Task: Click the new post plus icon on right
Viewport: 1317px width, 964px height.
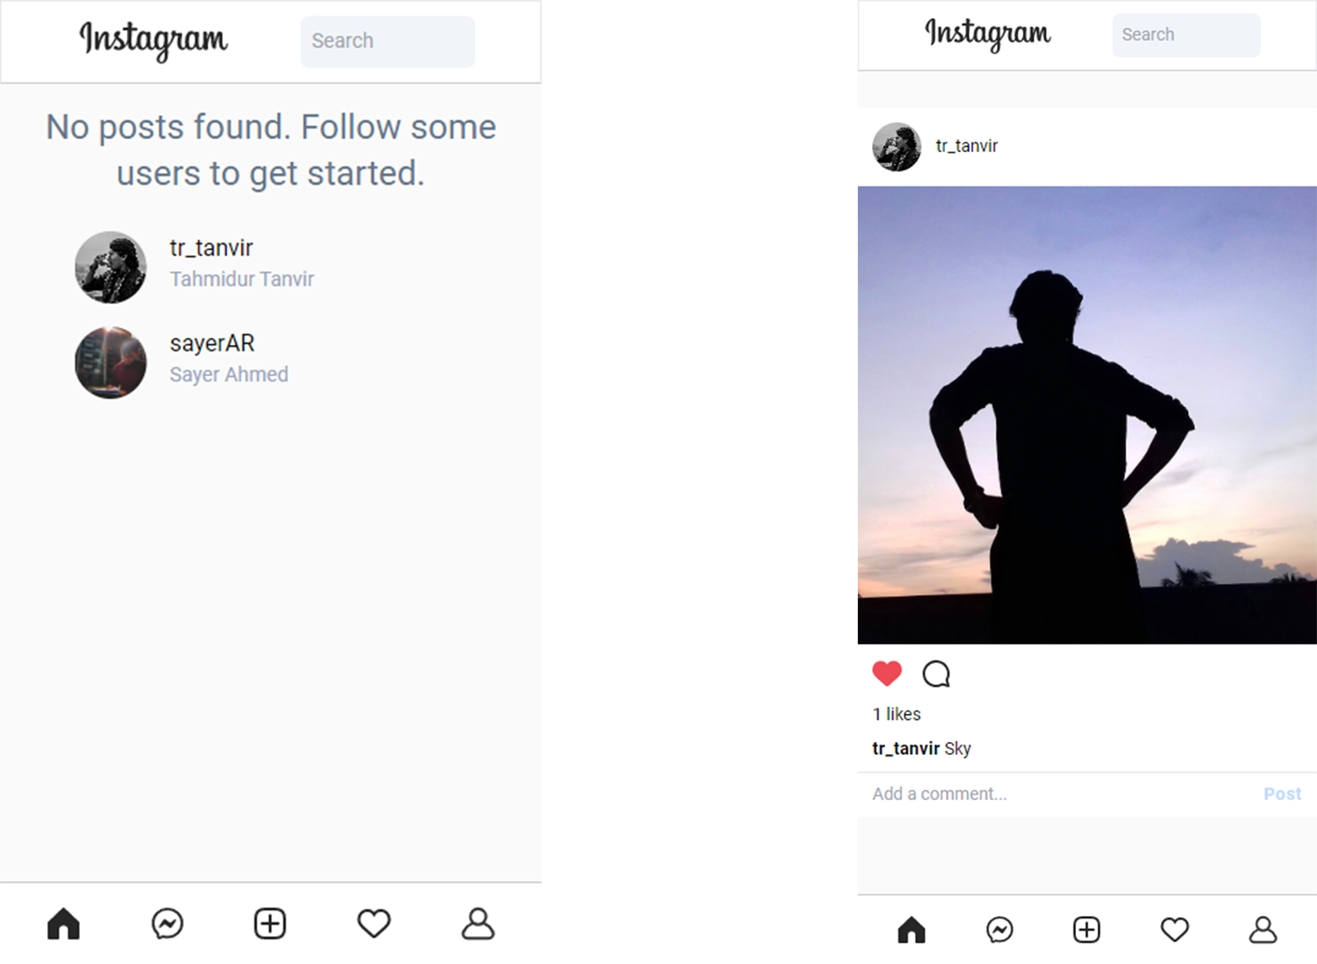Action: click(x=1087, y=930)
